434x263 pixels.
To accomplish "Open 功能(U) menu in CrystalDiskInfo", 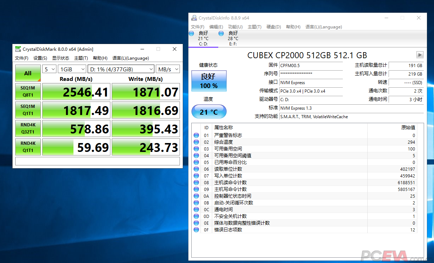I will coord(235,27).
